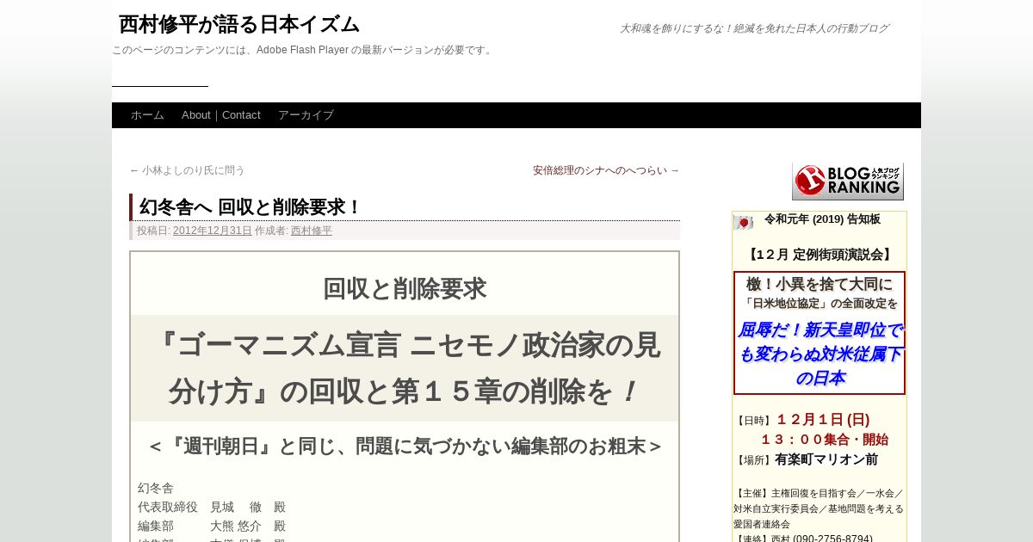1033x542 pixels.
Task: Open author link 西村修平
Action: point(312,231)
